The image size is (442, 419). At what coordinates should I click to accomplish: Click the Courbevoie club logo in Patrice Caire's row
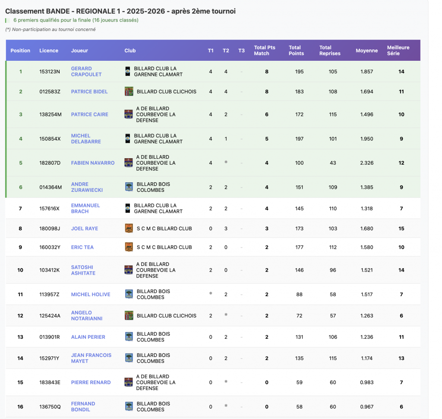(x=129, y=114)
